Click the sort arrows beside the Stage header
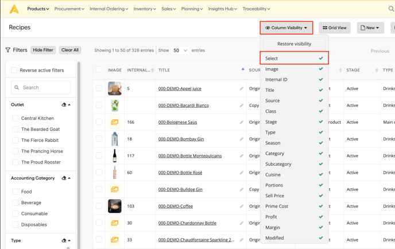 click(377, 70)
